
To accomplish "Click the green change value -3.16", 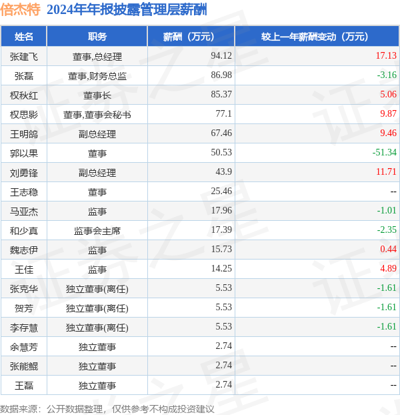I will (x=387, y=75).
